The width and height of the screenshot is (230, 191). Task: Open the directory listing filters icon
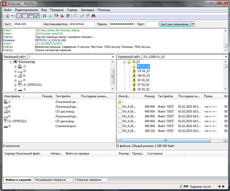[x=76, y=16]
